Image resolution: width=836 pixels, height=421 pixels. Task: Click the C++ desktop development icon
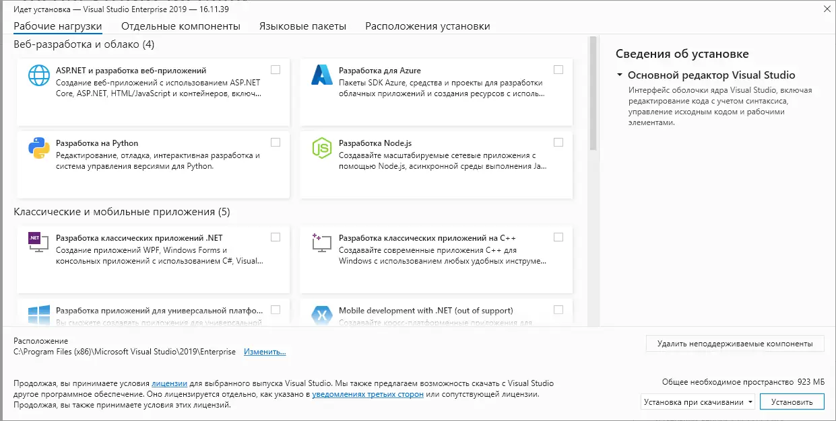(321, 244)
